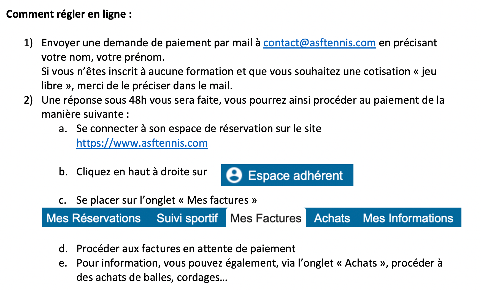The width and height of the screenshot is (481, 290).
Task: Click step Procéder aux factures en attente
Action: (186, 249)
